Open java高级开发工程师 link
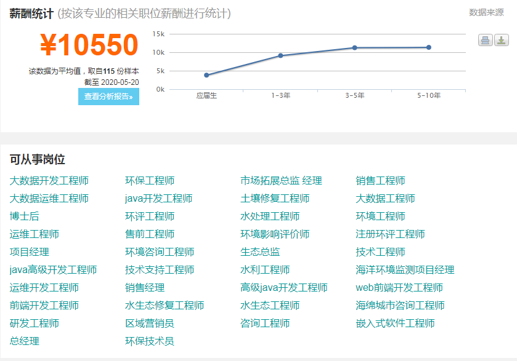 [x=53, y=270]
